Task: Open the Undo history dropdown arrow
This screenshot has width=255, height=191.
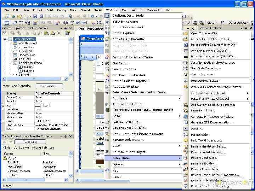Action: pos(97,16)
